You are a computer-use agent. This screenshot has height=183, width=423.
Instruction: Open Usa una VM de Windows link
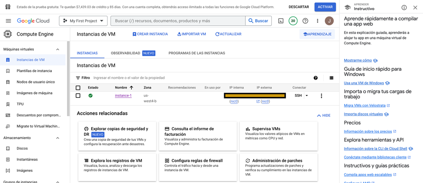click(364, 83)
